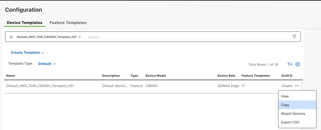Click the Configuration page heading
The width and height of the screenshot is (321, 130).
tap(24, 10)
